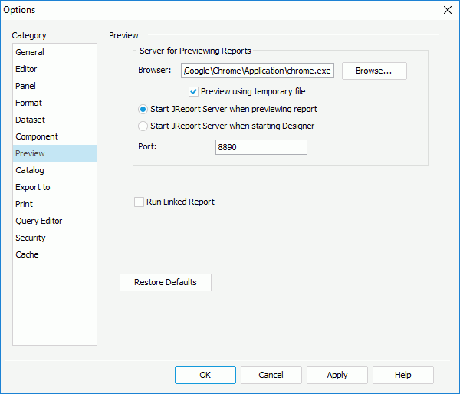Open the Dataset category
This screenshot has height=394, width=460.
click(x=54, y=120)
